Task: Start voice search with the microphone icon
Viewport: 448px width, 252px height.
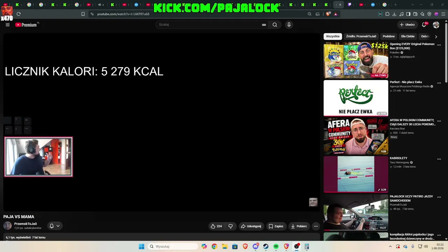Action: tap(289, 25)
